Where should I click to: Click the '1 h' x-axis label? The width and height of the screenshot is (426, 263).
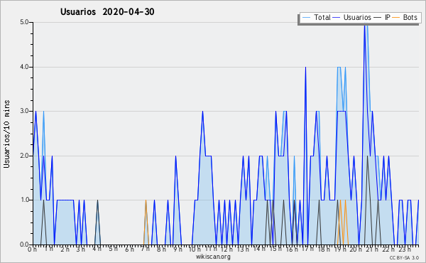tap(49, 249)
